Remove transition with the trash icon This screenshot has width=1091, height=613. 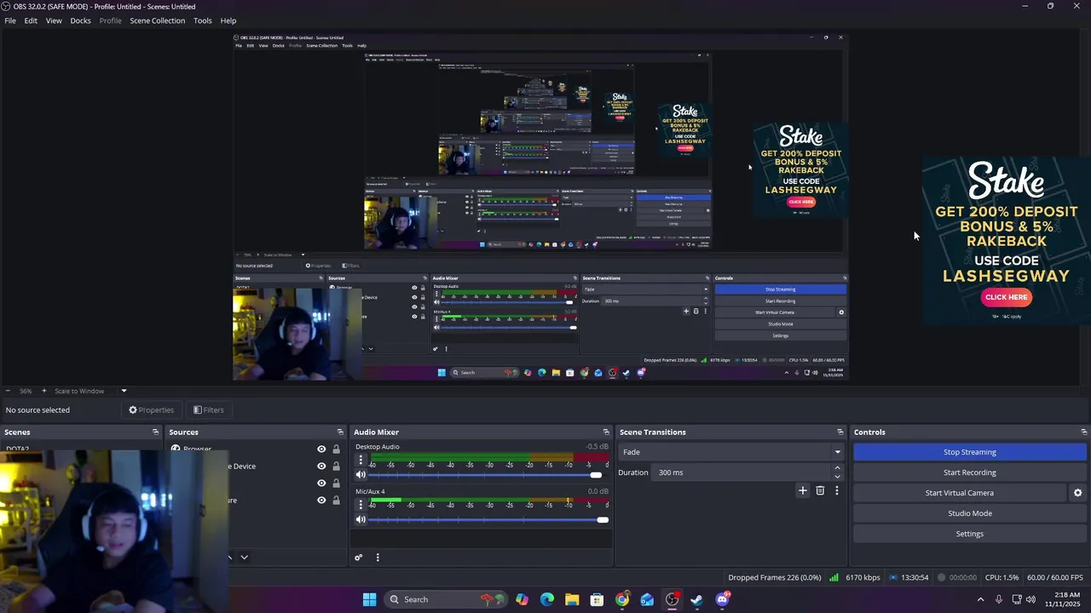tap(820, 490)
